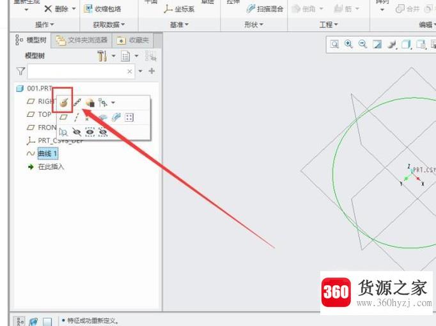The width and height of the screenshot is (436, 326).
Task: Click fifth graphics toolbar icon, beside Repaint
Action: [x=392, y=45]
